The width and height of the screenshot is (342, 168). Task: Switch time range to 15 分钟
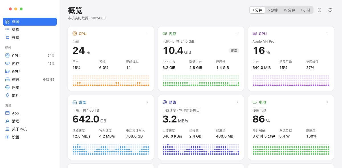tap(289, 10)
